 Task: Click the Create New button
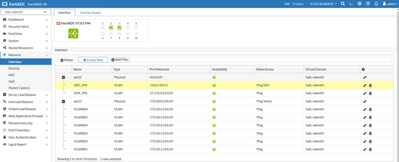(93, 60)
